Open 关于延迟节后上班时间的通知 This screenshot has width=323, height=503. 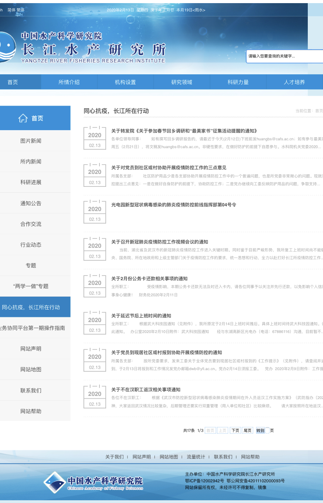click(141, 316)
